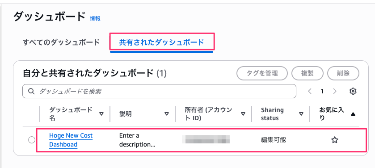The height and width of the screenshot is (168, 375).
Task: Sort by 説明 column arrow
Action: click(167, 114)
